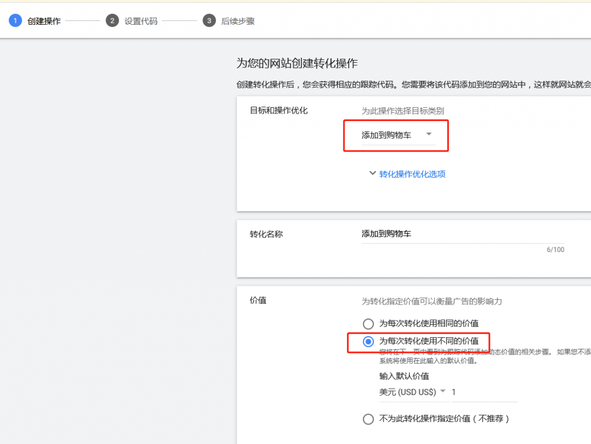The height and width of the screenshot is (444, 591).
Task: Select 为每次转化使用相同的价值 radio button
Action: pos(368,323)
